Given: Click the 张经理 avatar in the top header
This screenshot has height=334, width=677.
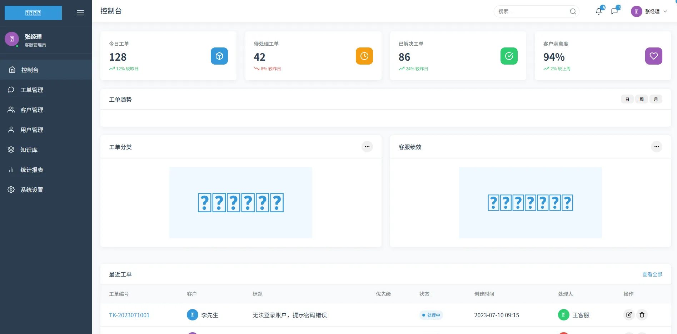Looking at the screenshot, I should pos(637,11).
